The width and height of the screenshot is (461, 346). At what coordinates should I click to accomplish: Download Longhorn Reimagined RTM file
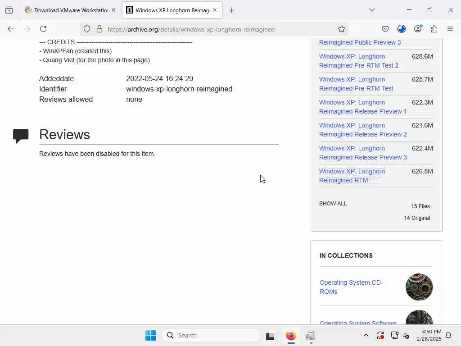(x=352, y=176)
